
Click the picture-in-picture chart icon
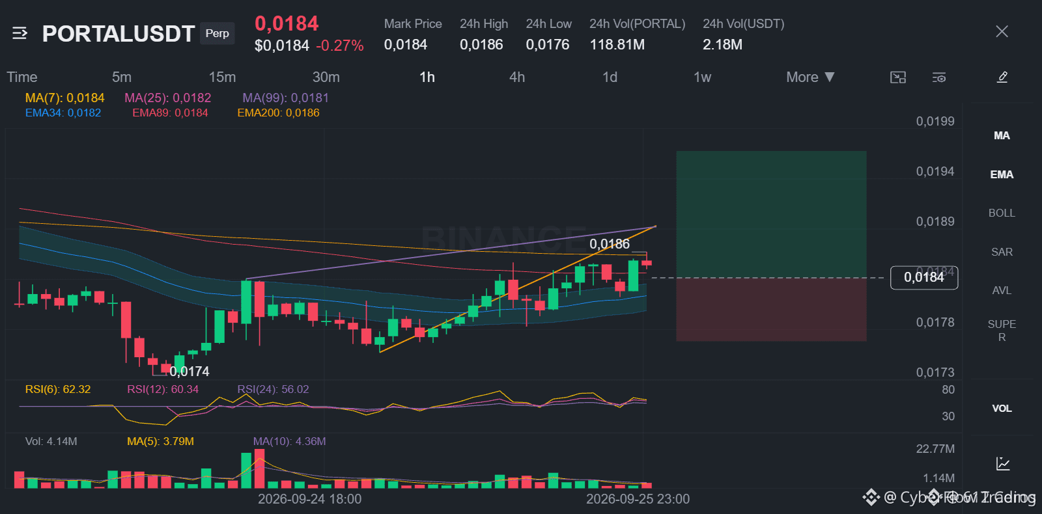(x=898, y=77)
